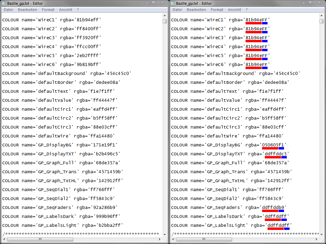This screenshot has width=326, height=244.
Task: Click the horizontal scrollbar right arrow in the left window
Action: [x=160, y=239]
